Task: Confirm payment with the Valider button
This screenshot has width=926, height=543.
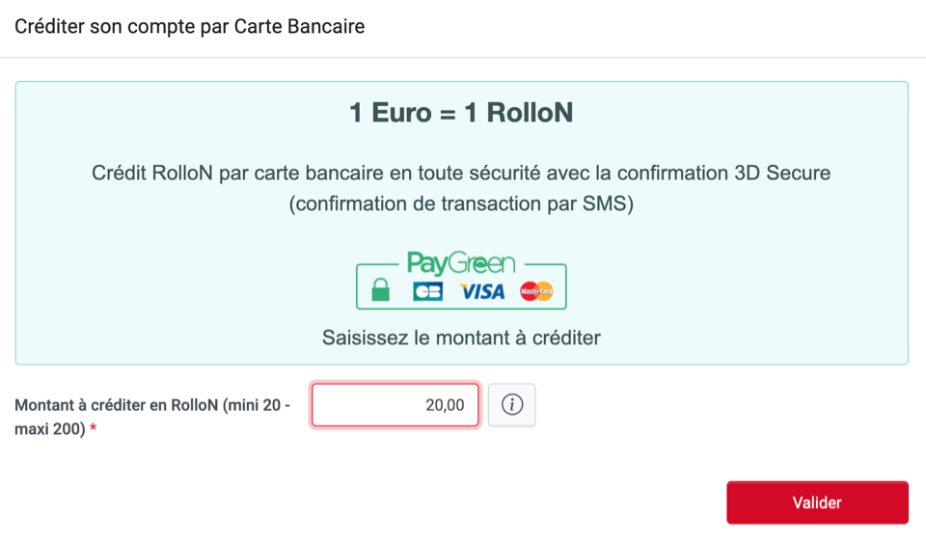Action: tap(817, 502)
